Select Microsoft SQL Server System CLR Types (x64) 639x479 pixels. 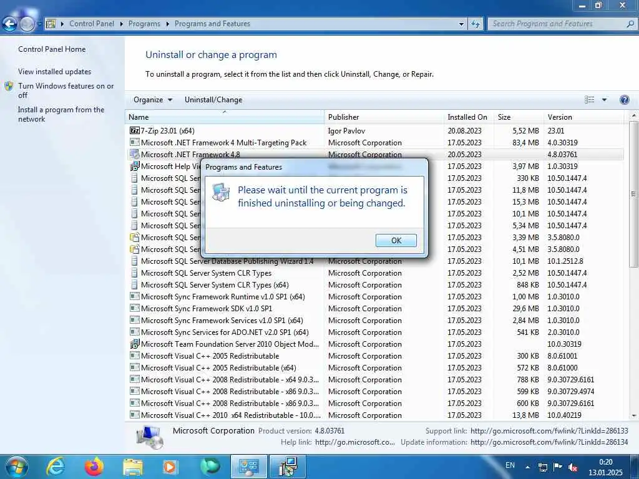tap(215, 284)
